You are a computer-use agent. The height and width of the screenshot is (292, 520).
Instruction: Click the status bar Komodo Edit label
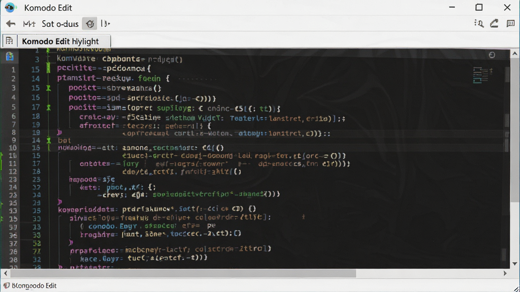point(34,285)
